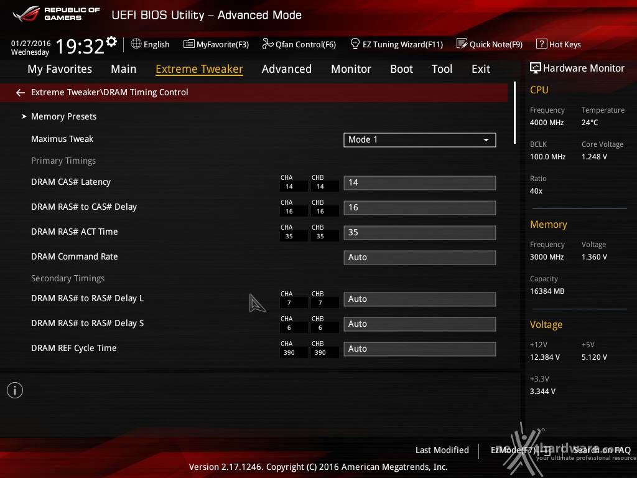
Task: Click the date 01/27/2016 Wednesday
Action: tap(31, 47)
